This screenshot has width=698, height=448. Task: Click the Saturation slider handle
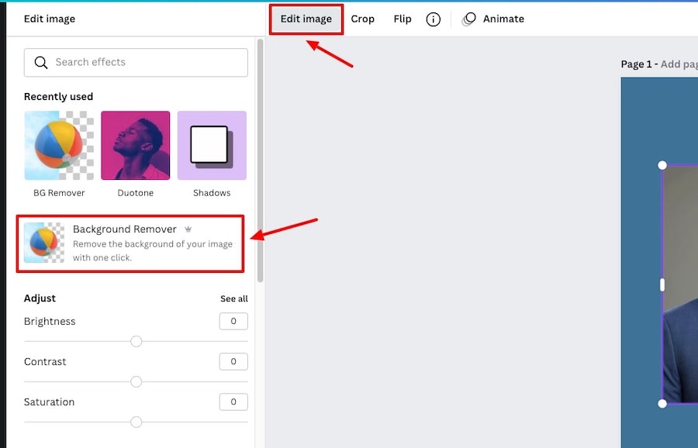pyautogui.click(x=136, y=422)
